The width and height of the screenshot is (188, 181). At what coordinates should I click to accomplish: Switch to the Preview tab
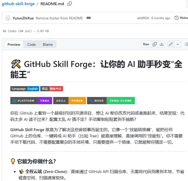[x=14, y=44]
